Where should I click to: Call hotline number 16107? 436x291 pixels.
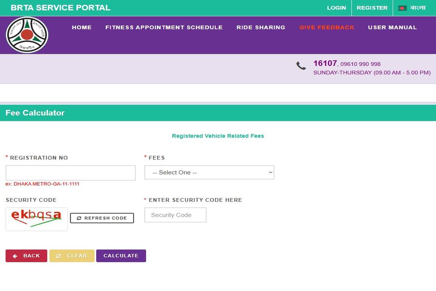(x=325, y=63)
